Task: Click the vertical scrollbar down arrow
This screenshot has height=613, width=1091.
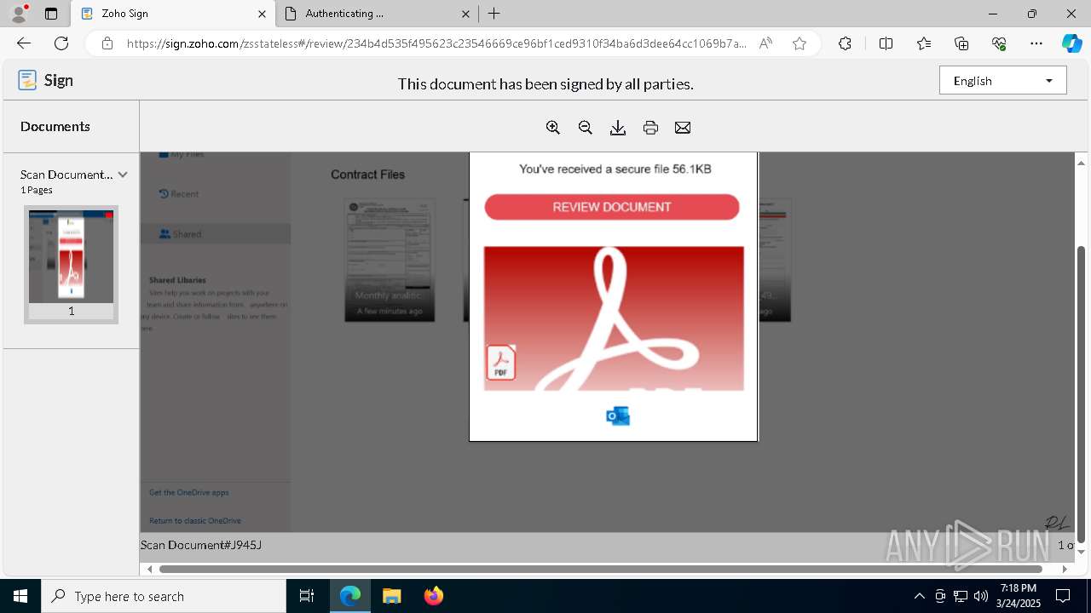Action: coord(1082,552)
